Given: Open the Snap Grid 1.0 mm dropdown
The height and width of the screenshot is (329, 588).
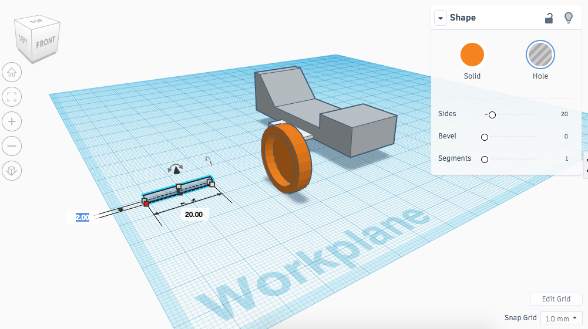Looking at the screenshot, I should coord(561,318).
